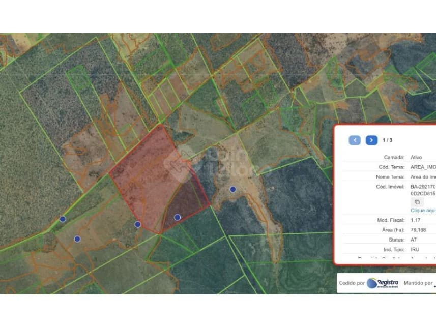Select the blue marker inside the dark red parcel section
This screenshot has width=436, height=327.
178,217
